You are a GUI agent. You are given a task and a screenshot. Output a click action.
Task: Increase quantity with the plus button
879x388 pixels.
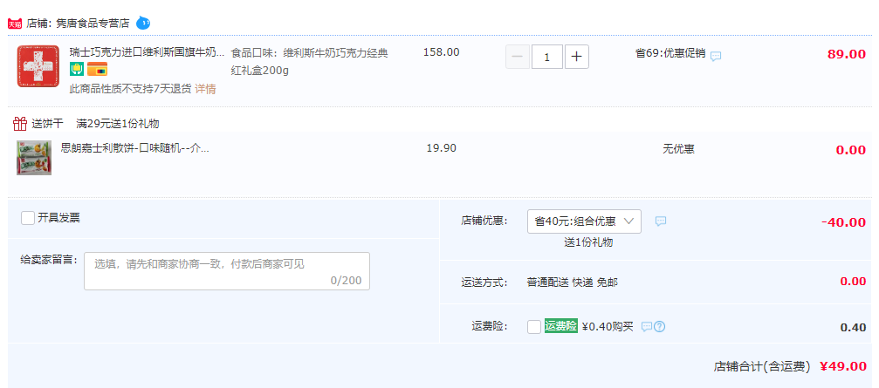(577, 57)
